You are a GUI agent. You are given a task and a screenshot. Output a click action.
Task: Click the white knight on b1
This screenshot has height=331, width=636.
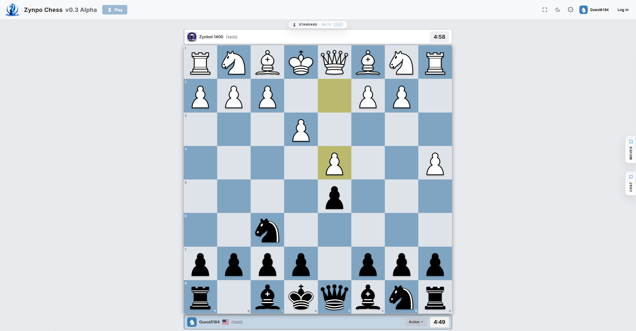(401, 62)
